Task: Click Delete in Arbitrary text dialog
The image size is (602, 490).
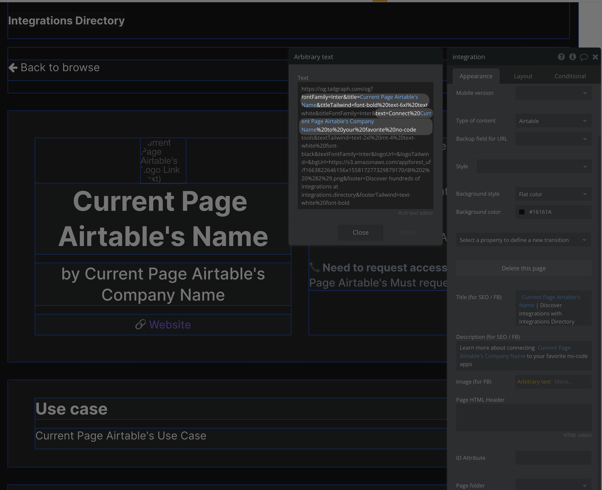Action: pos(408,232)
